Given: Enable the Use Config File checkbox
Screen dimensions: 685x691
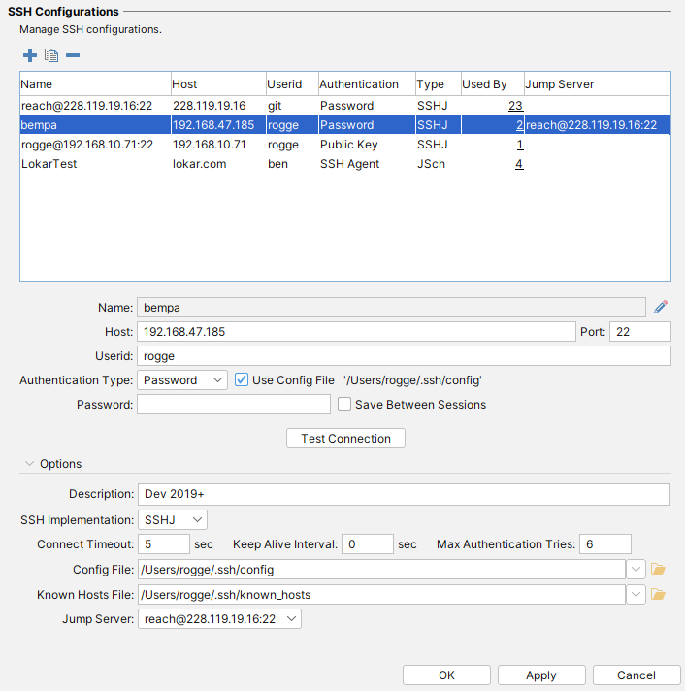Looking at the screenshot, I should pos(243,380).
